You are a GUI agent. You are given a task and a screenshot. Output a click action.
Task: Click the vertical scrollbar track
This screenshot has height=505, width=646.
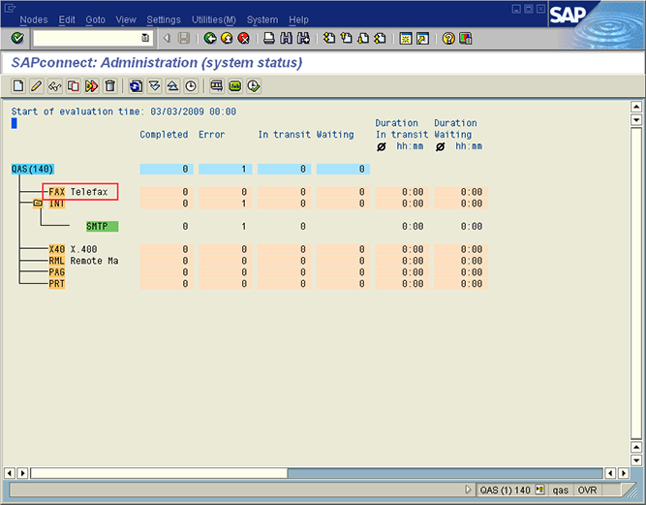(x=636, y=283)
